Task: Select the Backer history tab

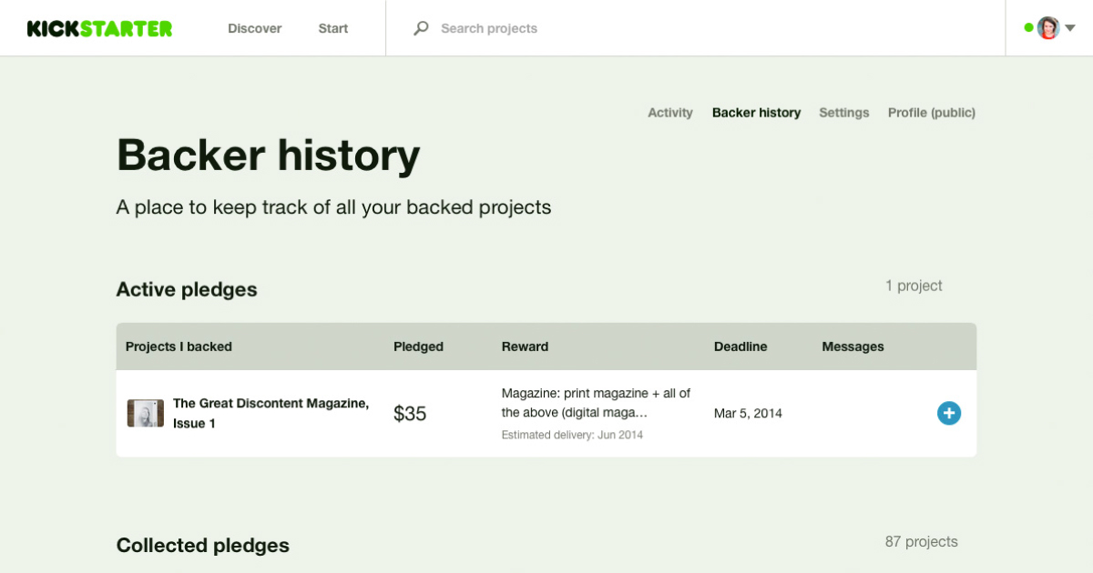Action: coord(756,112)
